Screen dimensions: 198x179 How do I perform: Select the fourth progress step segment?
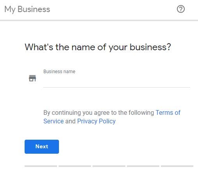[143, 166]
